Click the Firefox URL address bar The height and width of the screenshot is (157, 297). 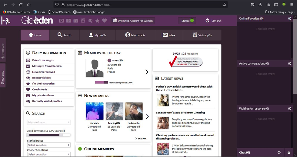tap(140, 5)
